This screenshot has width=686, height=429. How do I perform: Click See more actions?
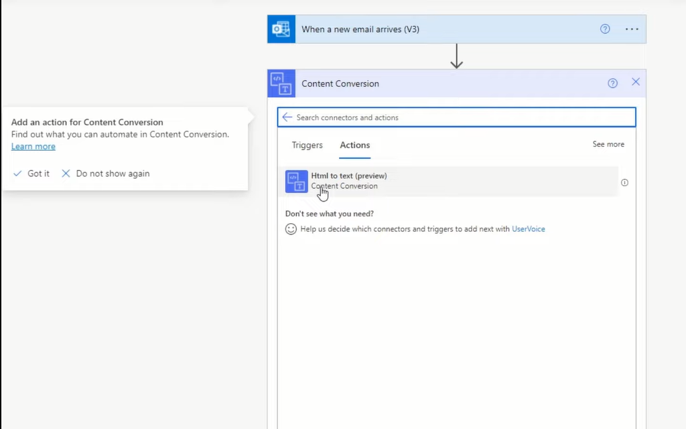(x=608, y=144)
